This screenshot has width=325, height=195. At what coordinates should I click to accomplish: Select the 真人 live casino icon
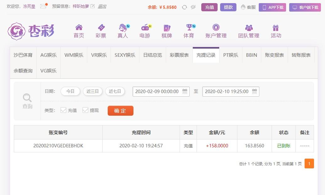[x=123, y=28]
